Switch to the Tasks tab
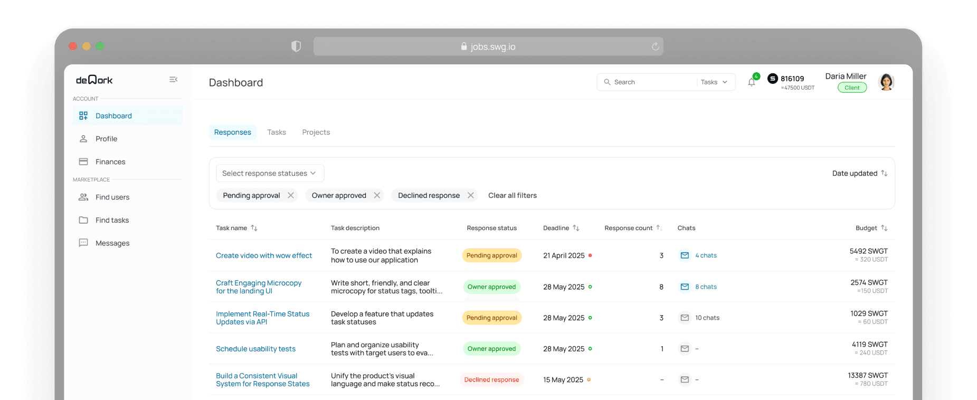This screenshot has height=400, width=977. 277,132
